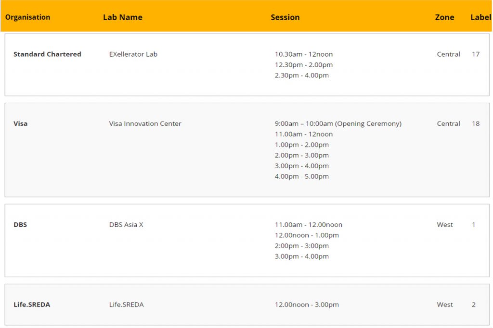Select the DBS organisation name
Viewport: 493px width, 328px height.
pos(20,225)
